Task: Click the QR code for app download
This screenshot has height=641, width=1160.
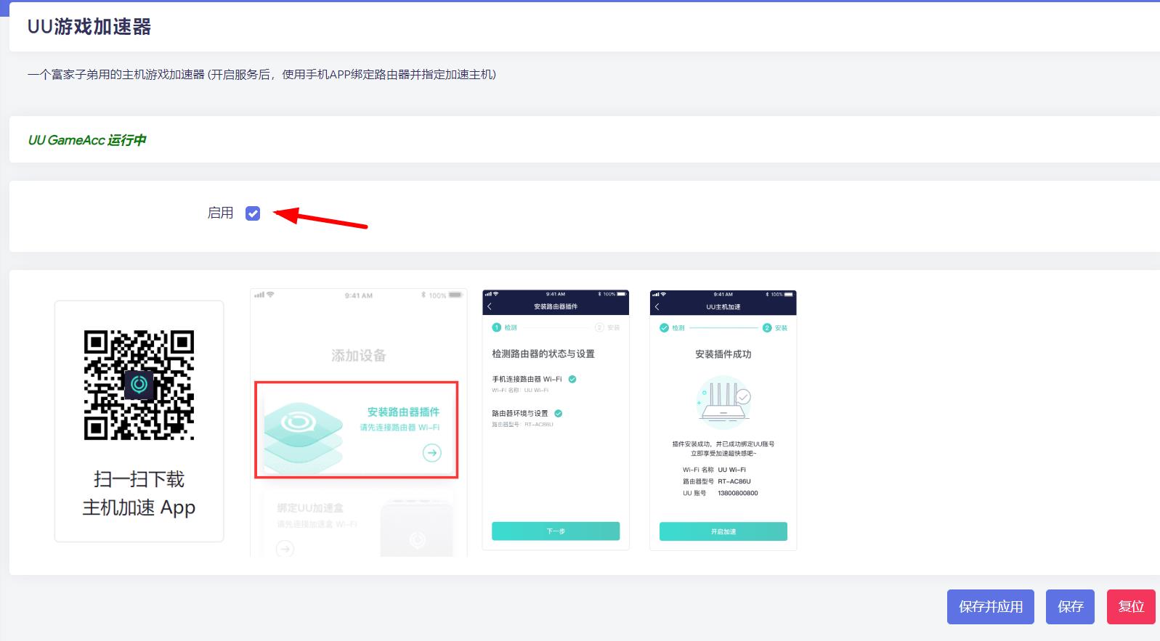Action: (x=139, y=385)
